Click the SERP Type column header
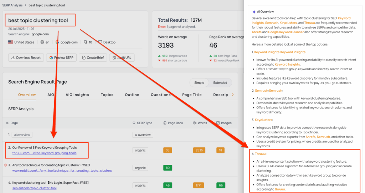The height and width of the screenshot is (193, 365). click(143, 123)
